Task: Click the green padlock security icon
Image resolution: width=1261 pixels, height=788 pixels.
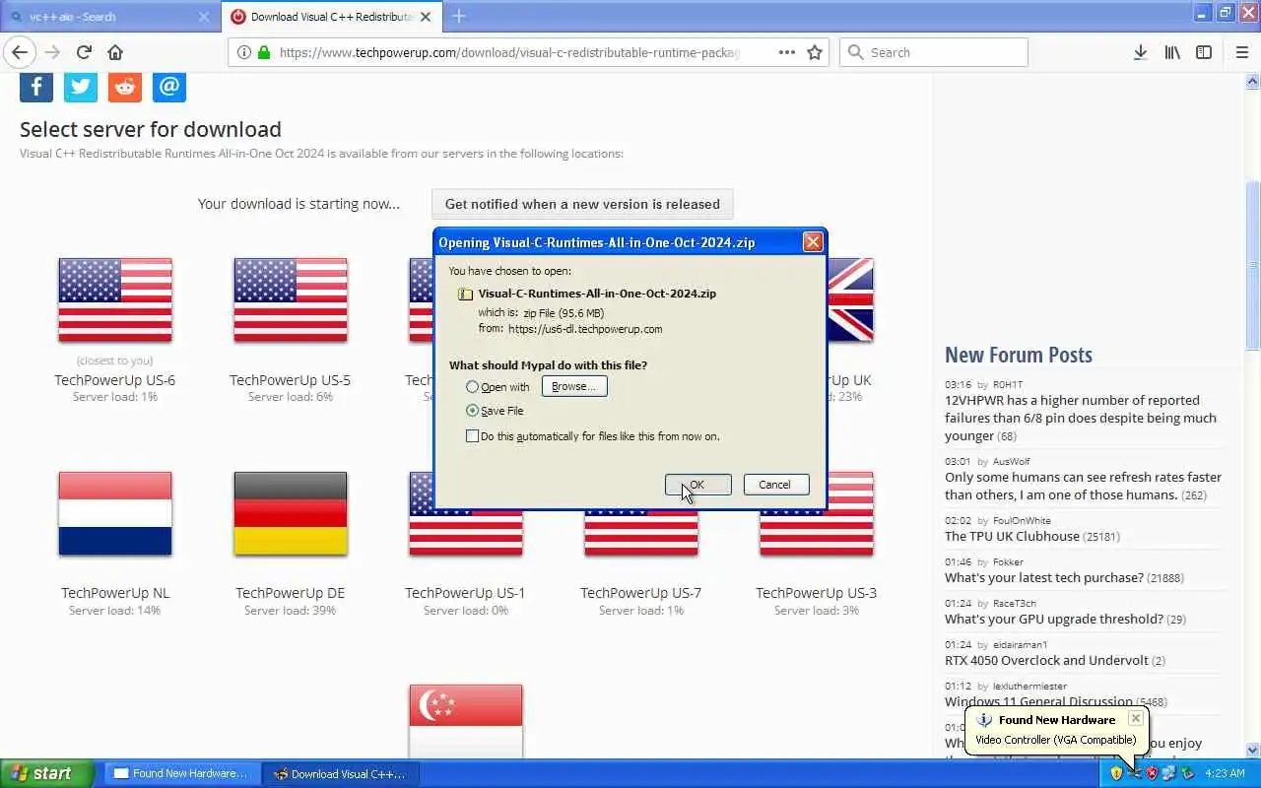Action: click(x=264, y=52)
